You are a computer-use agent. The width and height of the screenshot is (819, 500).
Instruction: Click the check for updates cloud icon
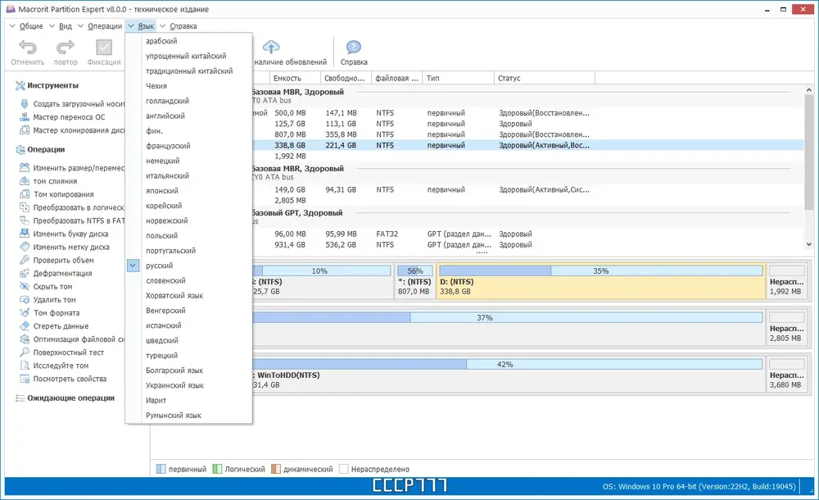271,48
